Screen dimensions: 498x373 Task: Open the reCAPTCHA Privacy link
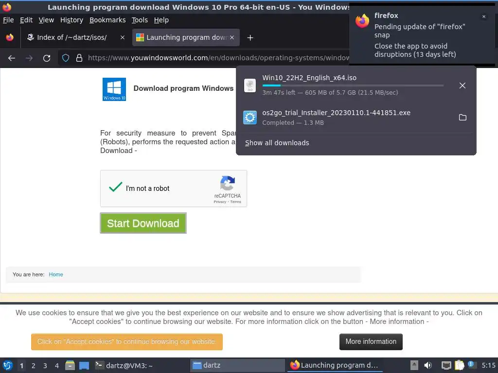point(220,202)
